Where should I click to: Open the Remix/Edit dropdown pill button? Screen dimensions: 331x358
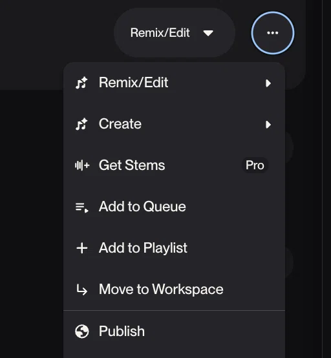pyautogui.click(x=175, y=33)
